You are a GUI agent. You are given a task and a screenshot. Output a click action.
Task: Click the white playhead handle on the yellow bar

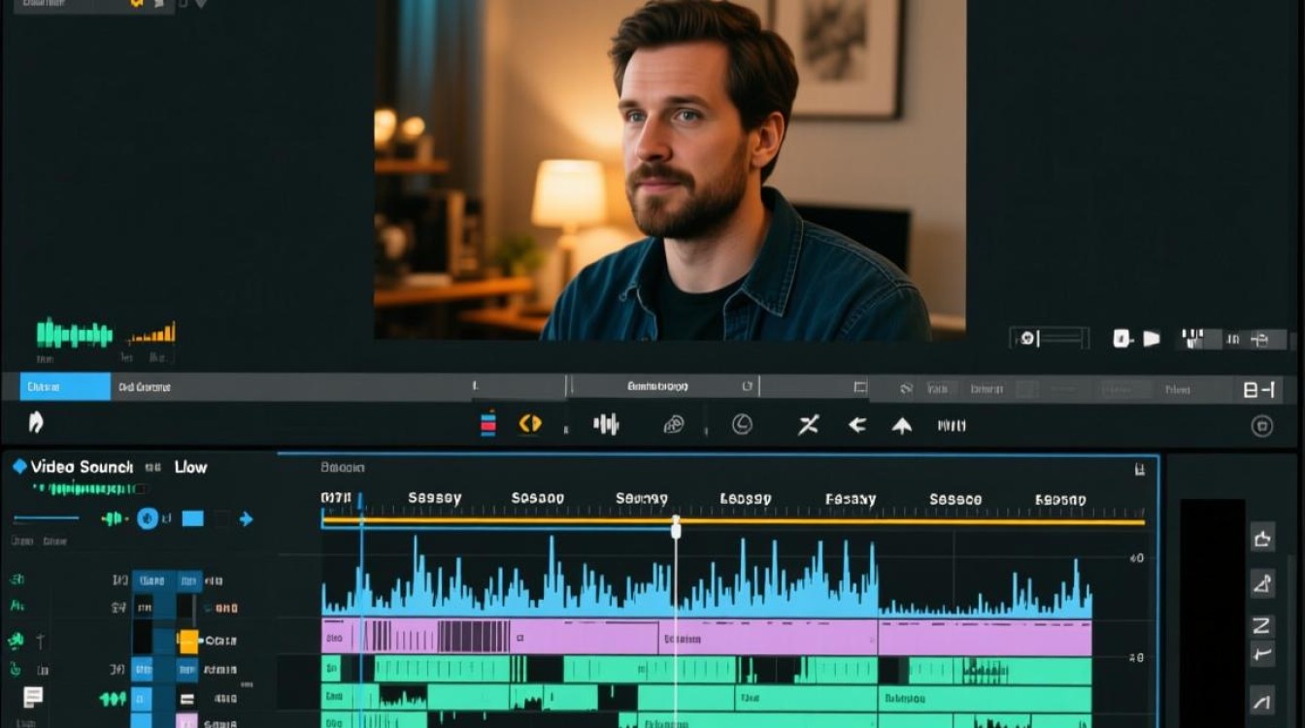click(676, 527)
